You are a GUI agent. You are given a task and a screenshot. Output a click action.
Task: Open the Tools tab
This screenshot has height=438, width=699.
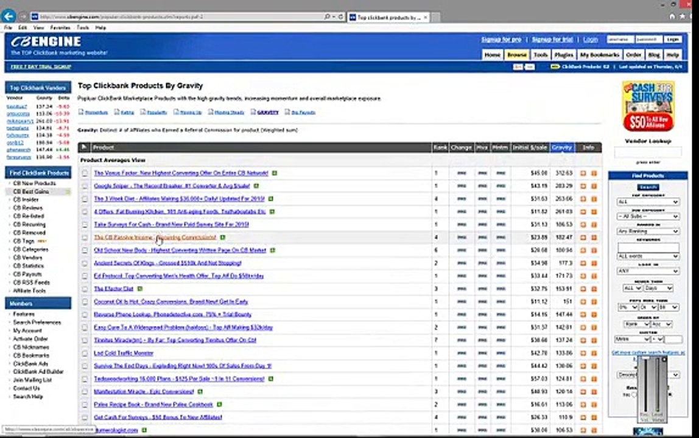[540, 55]
